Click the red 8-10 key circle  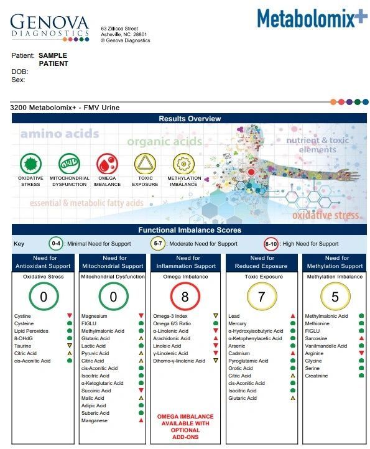click(271, 244)
